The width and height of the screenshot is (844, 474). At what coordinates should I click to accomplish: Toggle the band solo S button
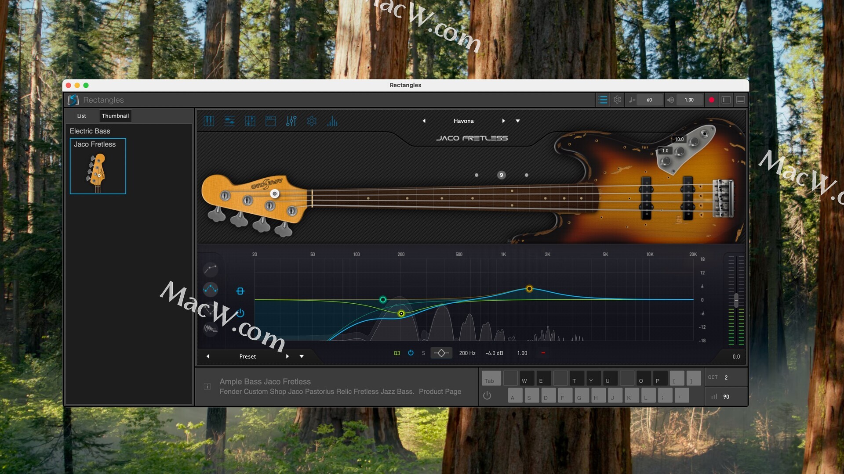(x=423, y=353)
